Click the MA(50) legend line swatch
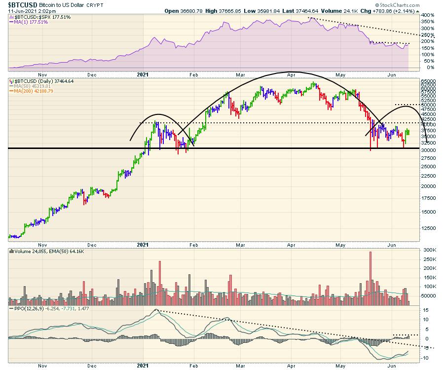444x370 pixels. [12, 86]
